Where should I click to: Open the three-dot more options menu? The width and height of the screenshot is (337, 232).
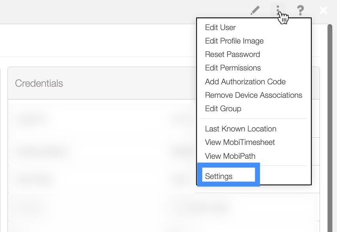click(x=278, y=10)
